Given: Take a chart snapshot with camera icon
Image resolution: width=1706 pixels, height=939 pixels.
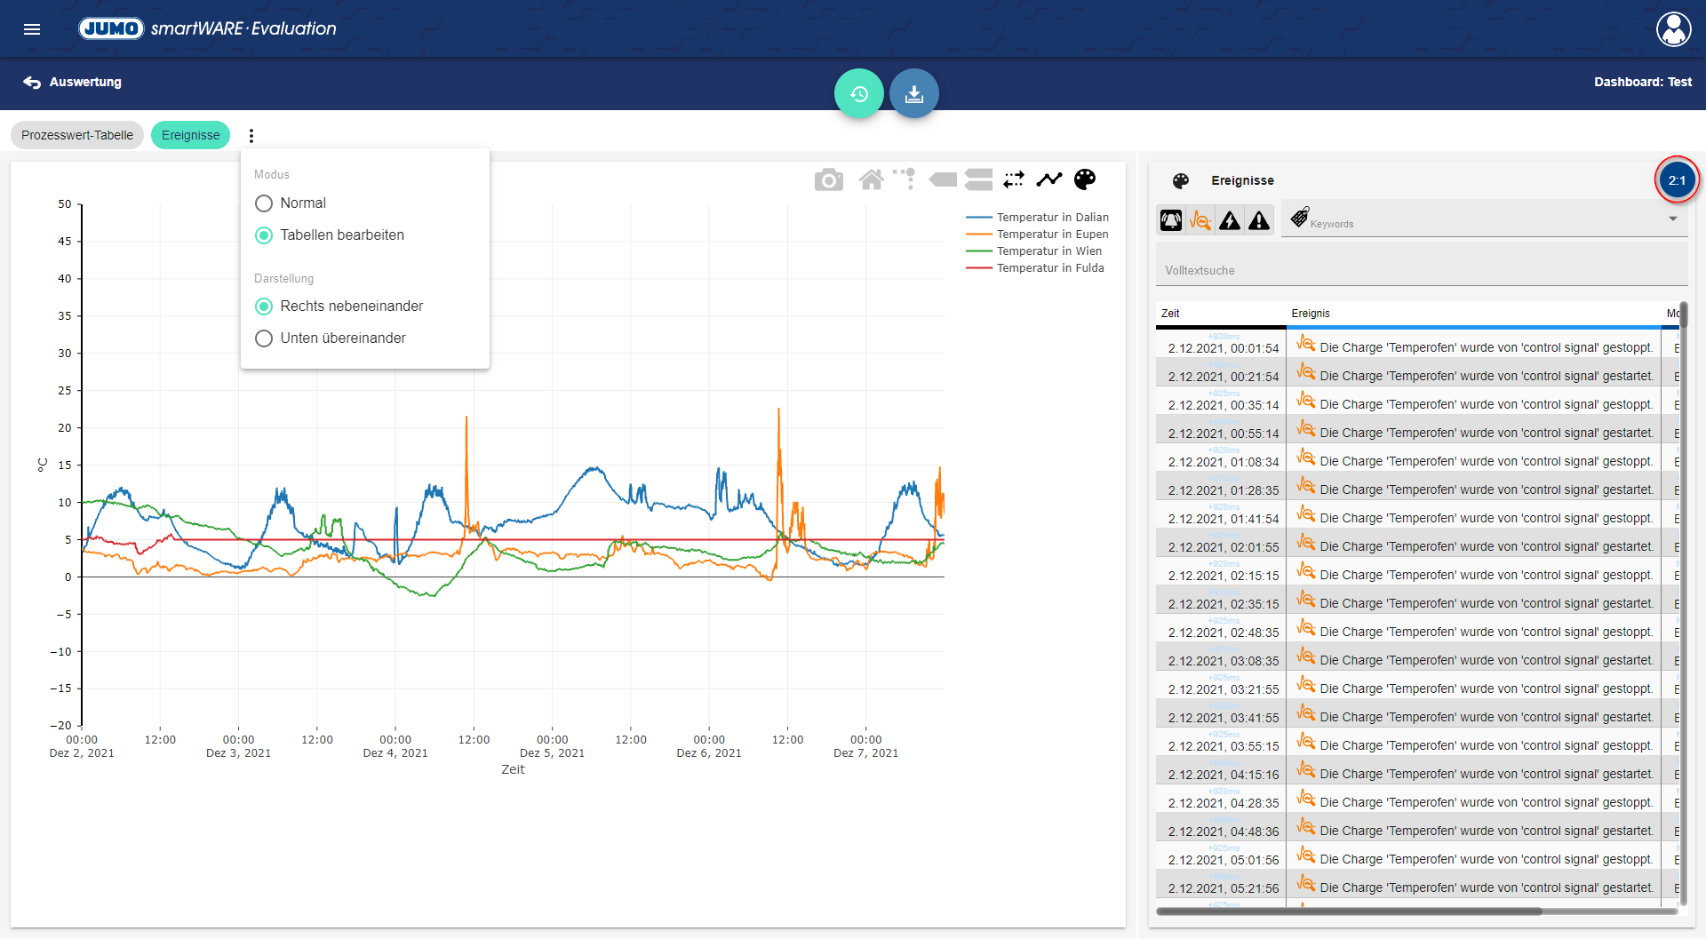Looking at the screenshot, I should click(828, 180).
